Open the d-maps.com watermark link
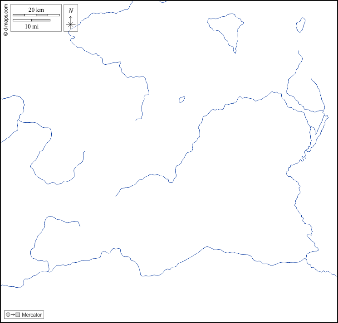 (5, 17)
